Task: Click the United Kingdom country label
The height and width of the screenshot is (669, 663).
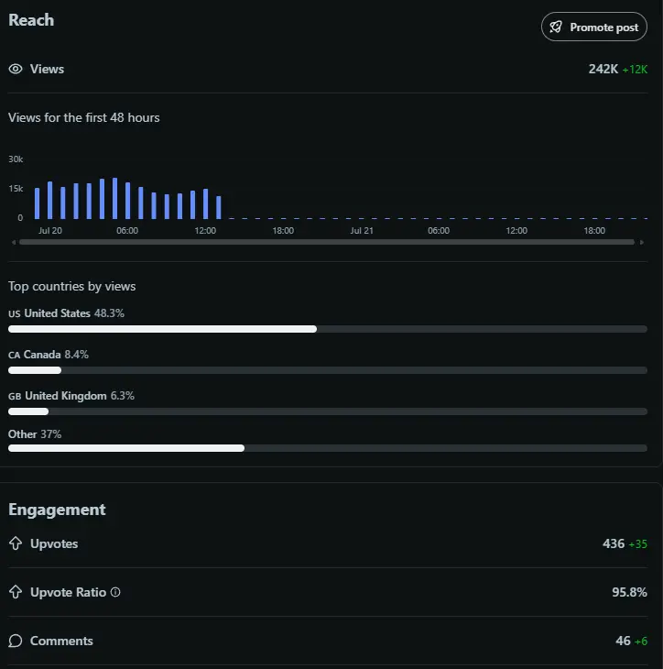Action: point(66,396)
